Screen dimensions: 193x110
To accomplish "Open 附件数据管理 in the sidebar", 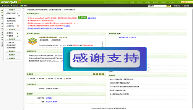I will click(11, 45).
